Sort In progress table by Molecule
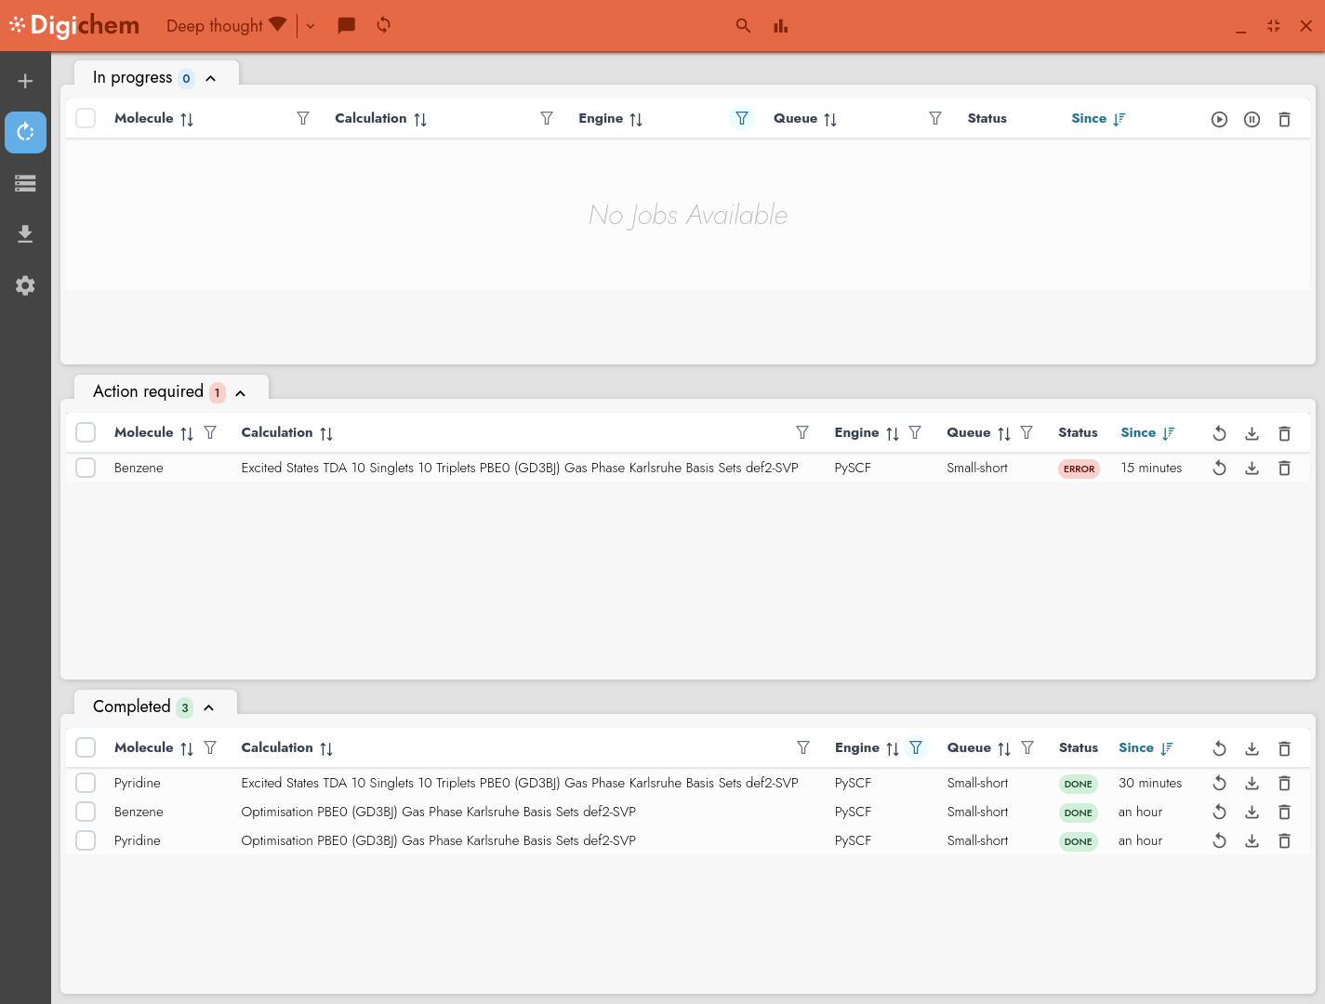The image size is (1325, 1004). click(x=187, y=119)
